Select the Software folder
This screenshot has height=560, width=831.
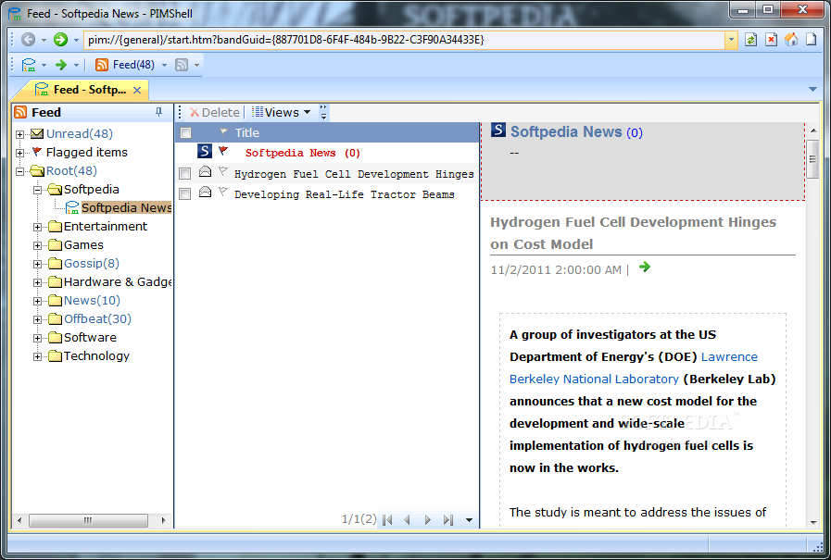coord(90,337)
